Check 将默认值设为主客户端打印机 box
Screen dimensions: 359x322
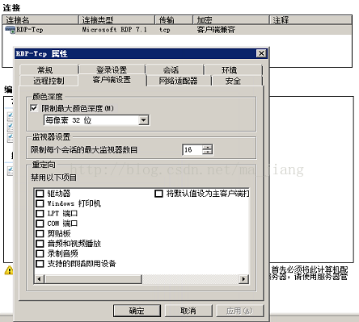coord(158,194)
